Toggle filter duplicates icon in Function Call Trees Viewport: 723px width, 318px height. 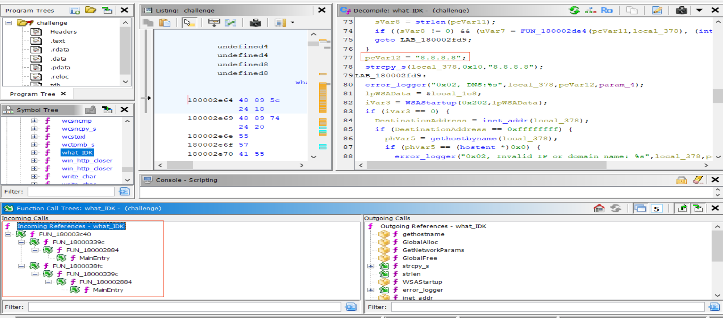pos(640,208)
